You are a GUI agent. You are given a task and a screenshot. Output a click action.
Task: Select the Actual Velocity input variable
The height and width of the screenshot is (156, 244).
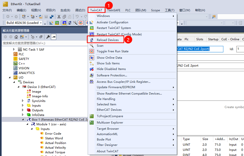click(x=55, y=148)
